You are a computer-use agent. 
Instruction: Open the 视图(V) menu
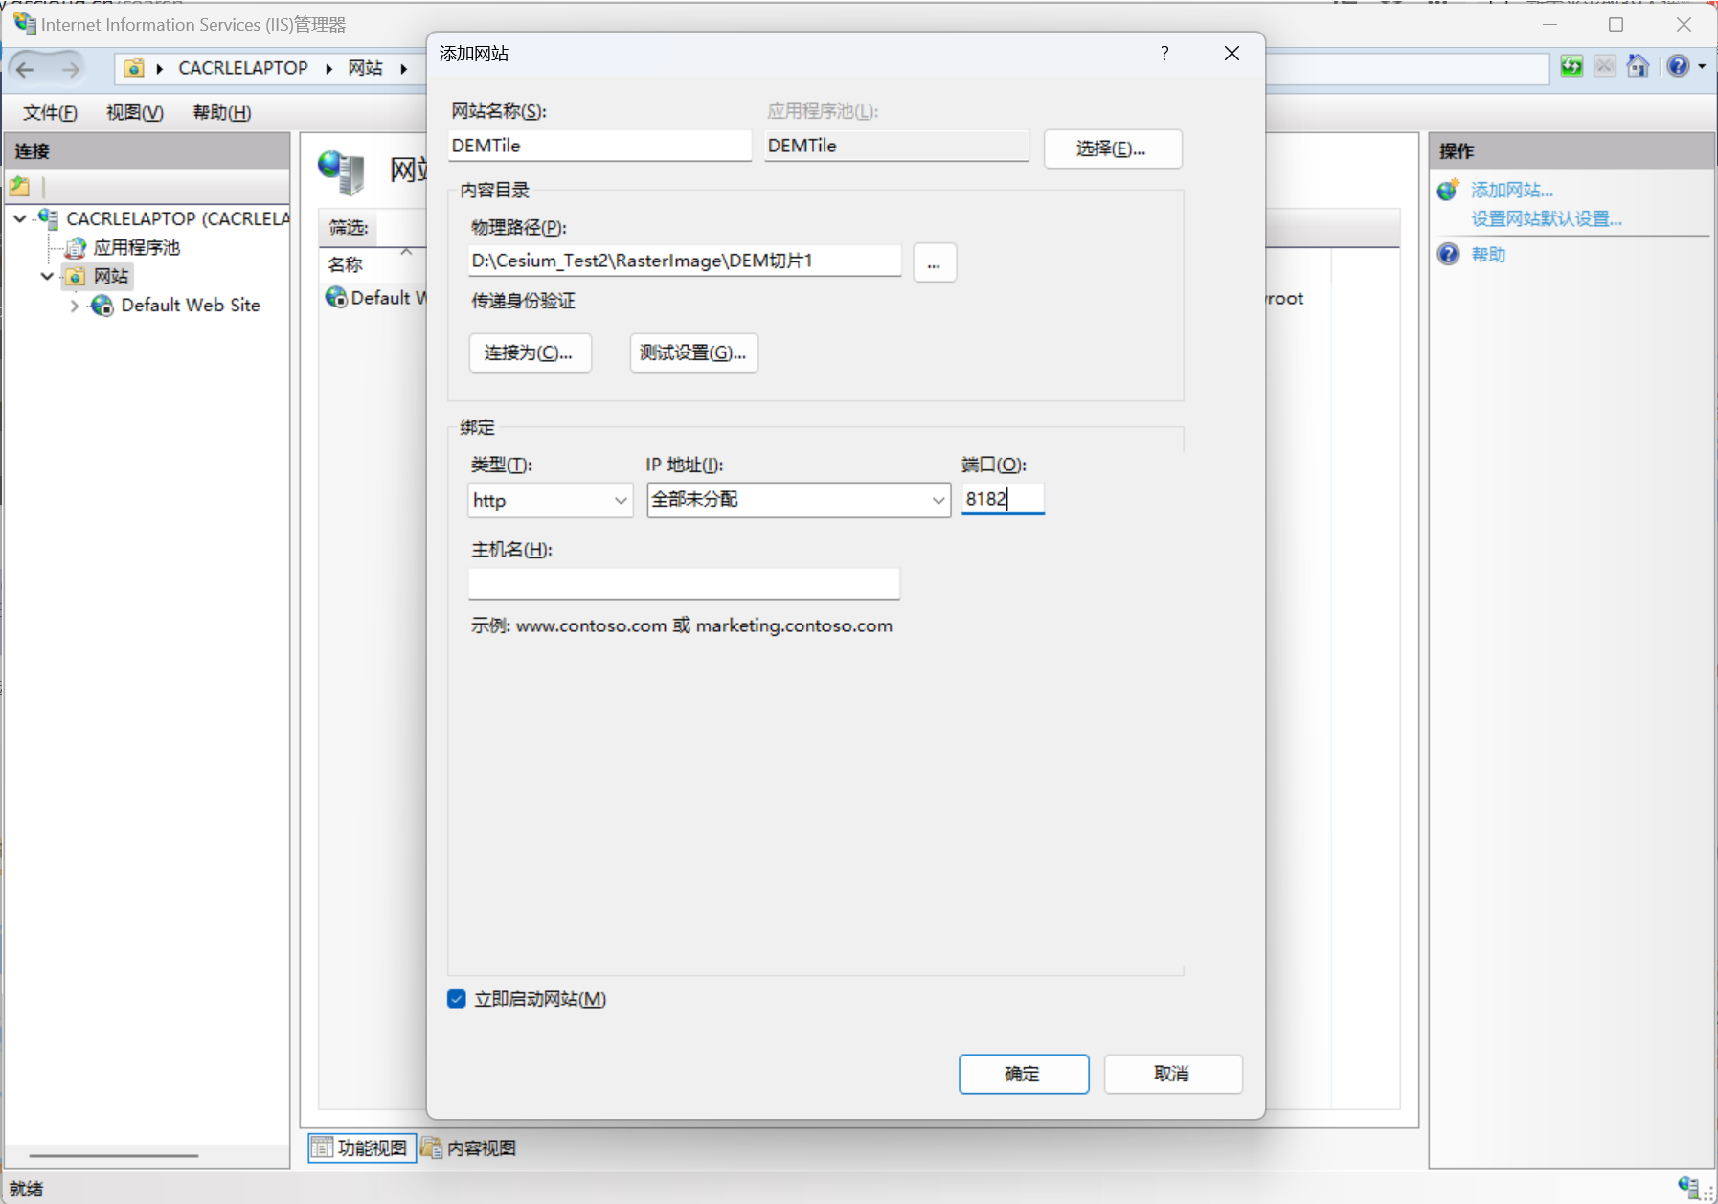135,113
